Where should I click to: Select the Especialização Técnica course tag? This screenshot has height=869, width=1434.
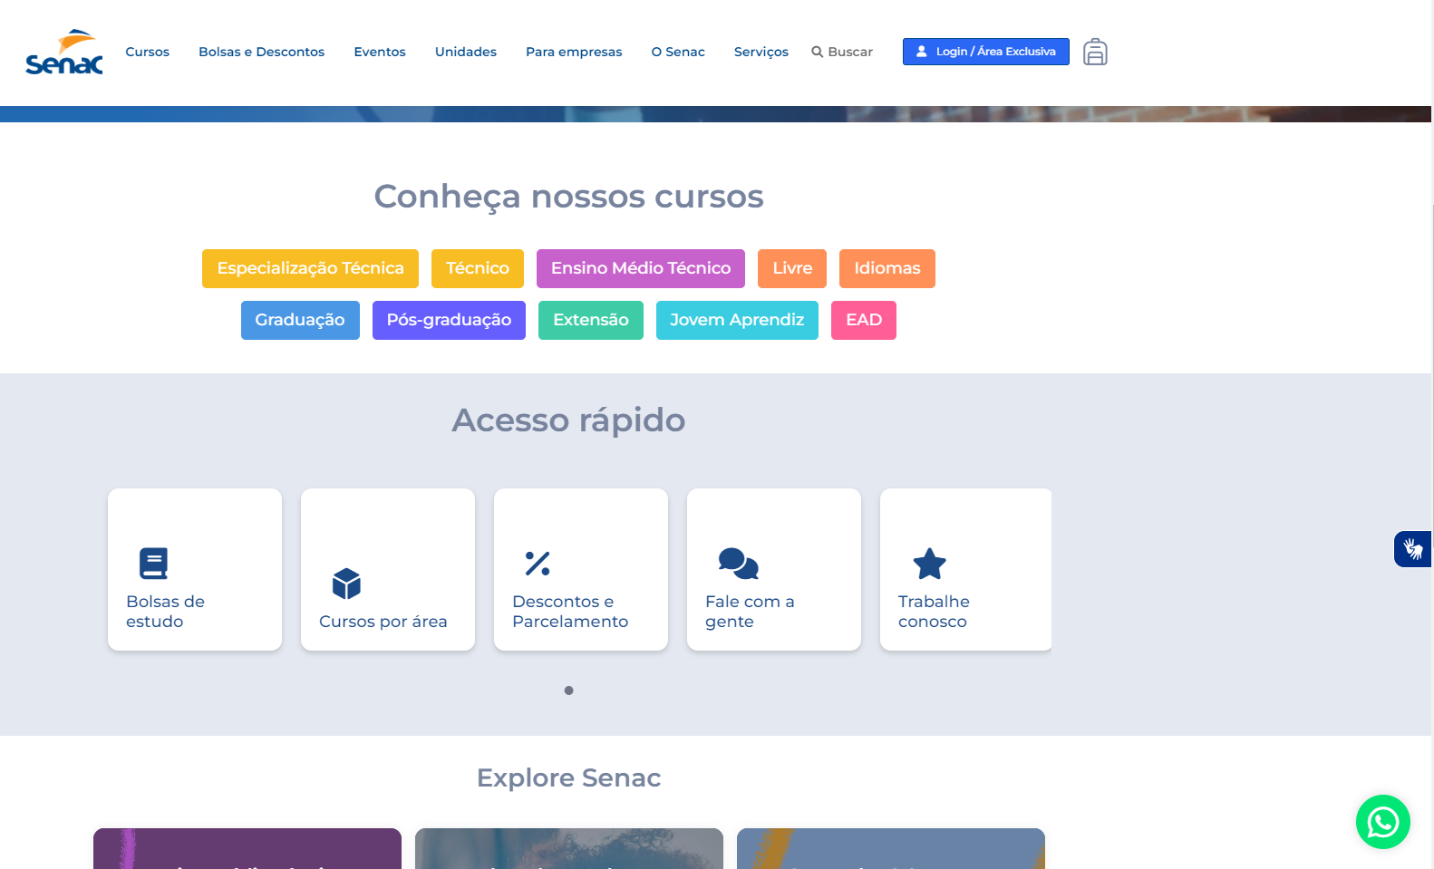[x=310, y=268]
